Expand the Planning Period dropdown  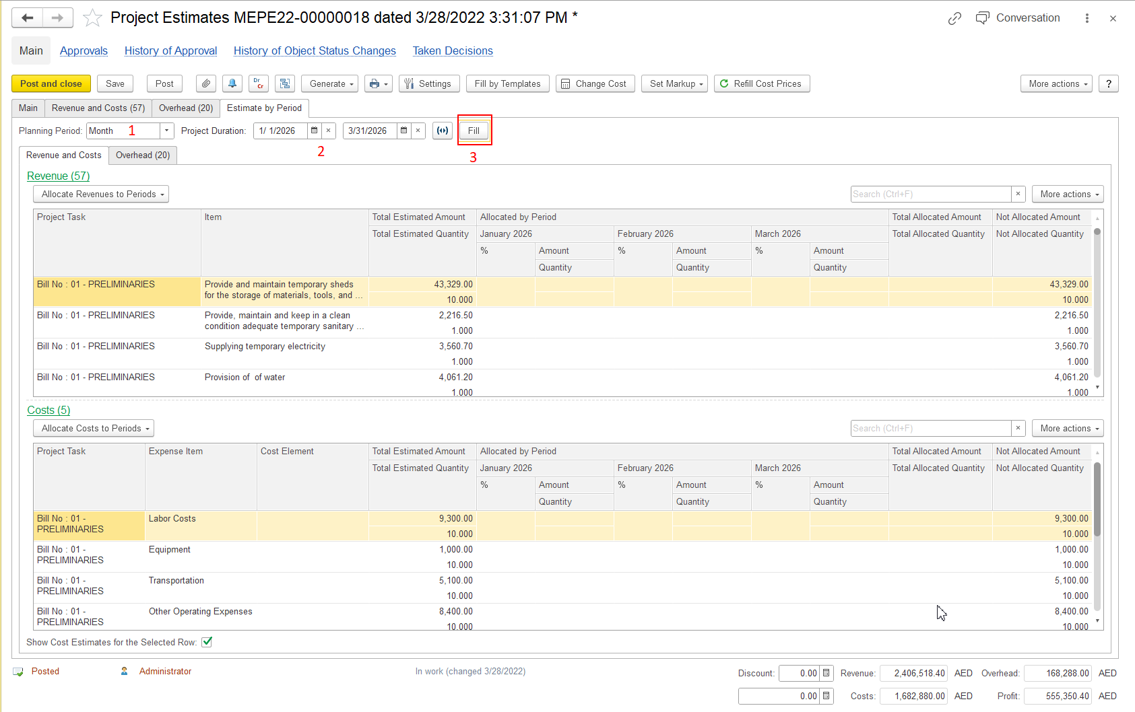[166, 131]
